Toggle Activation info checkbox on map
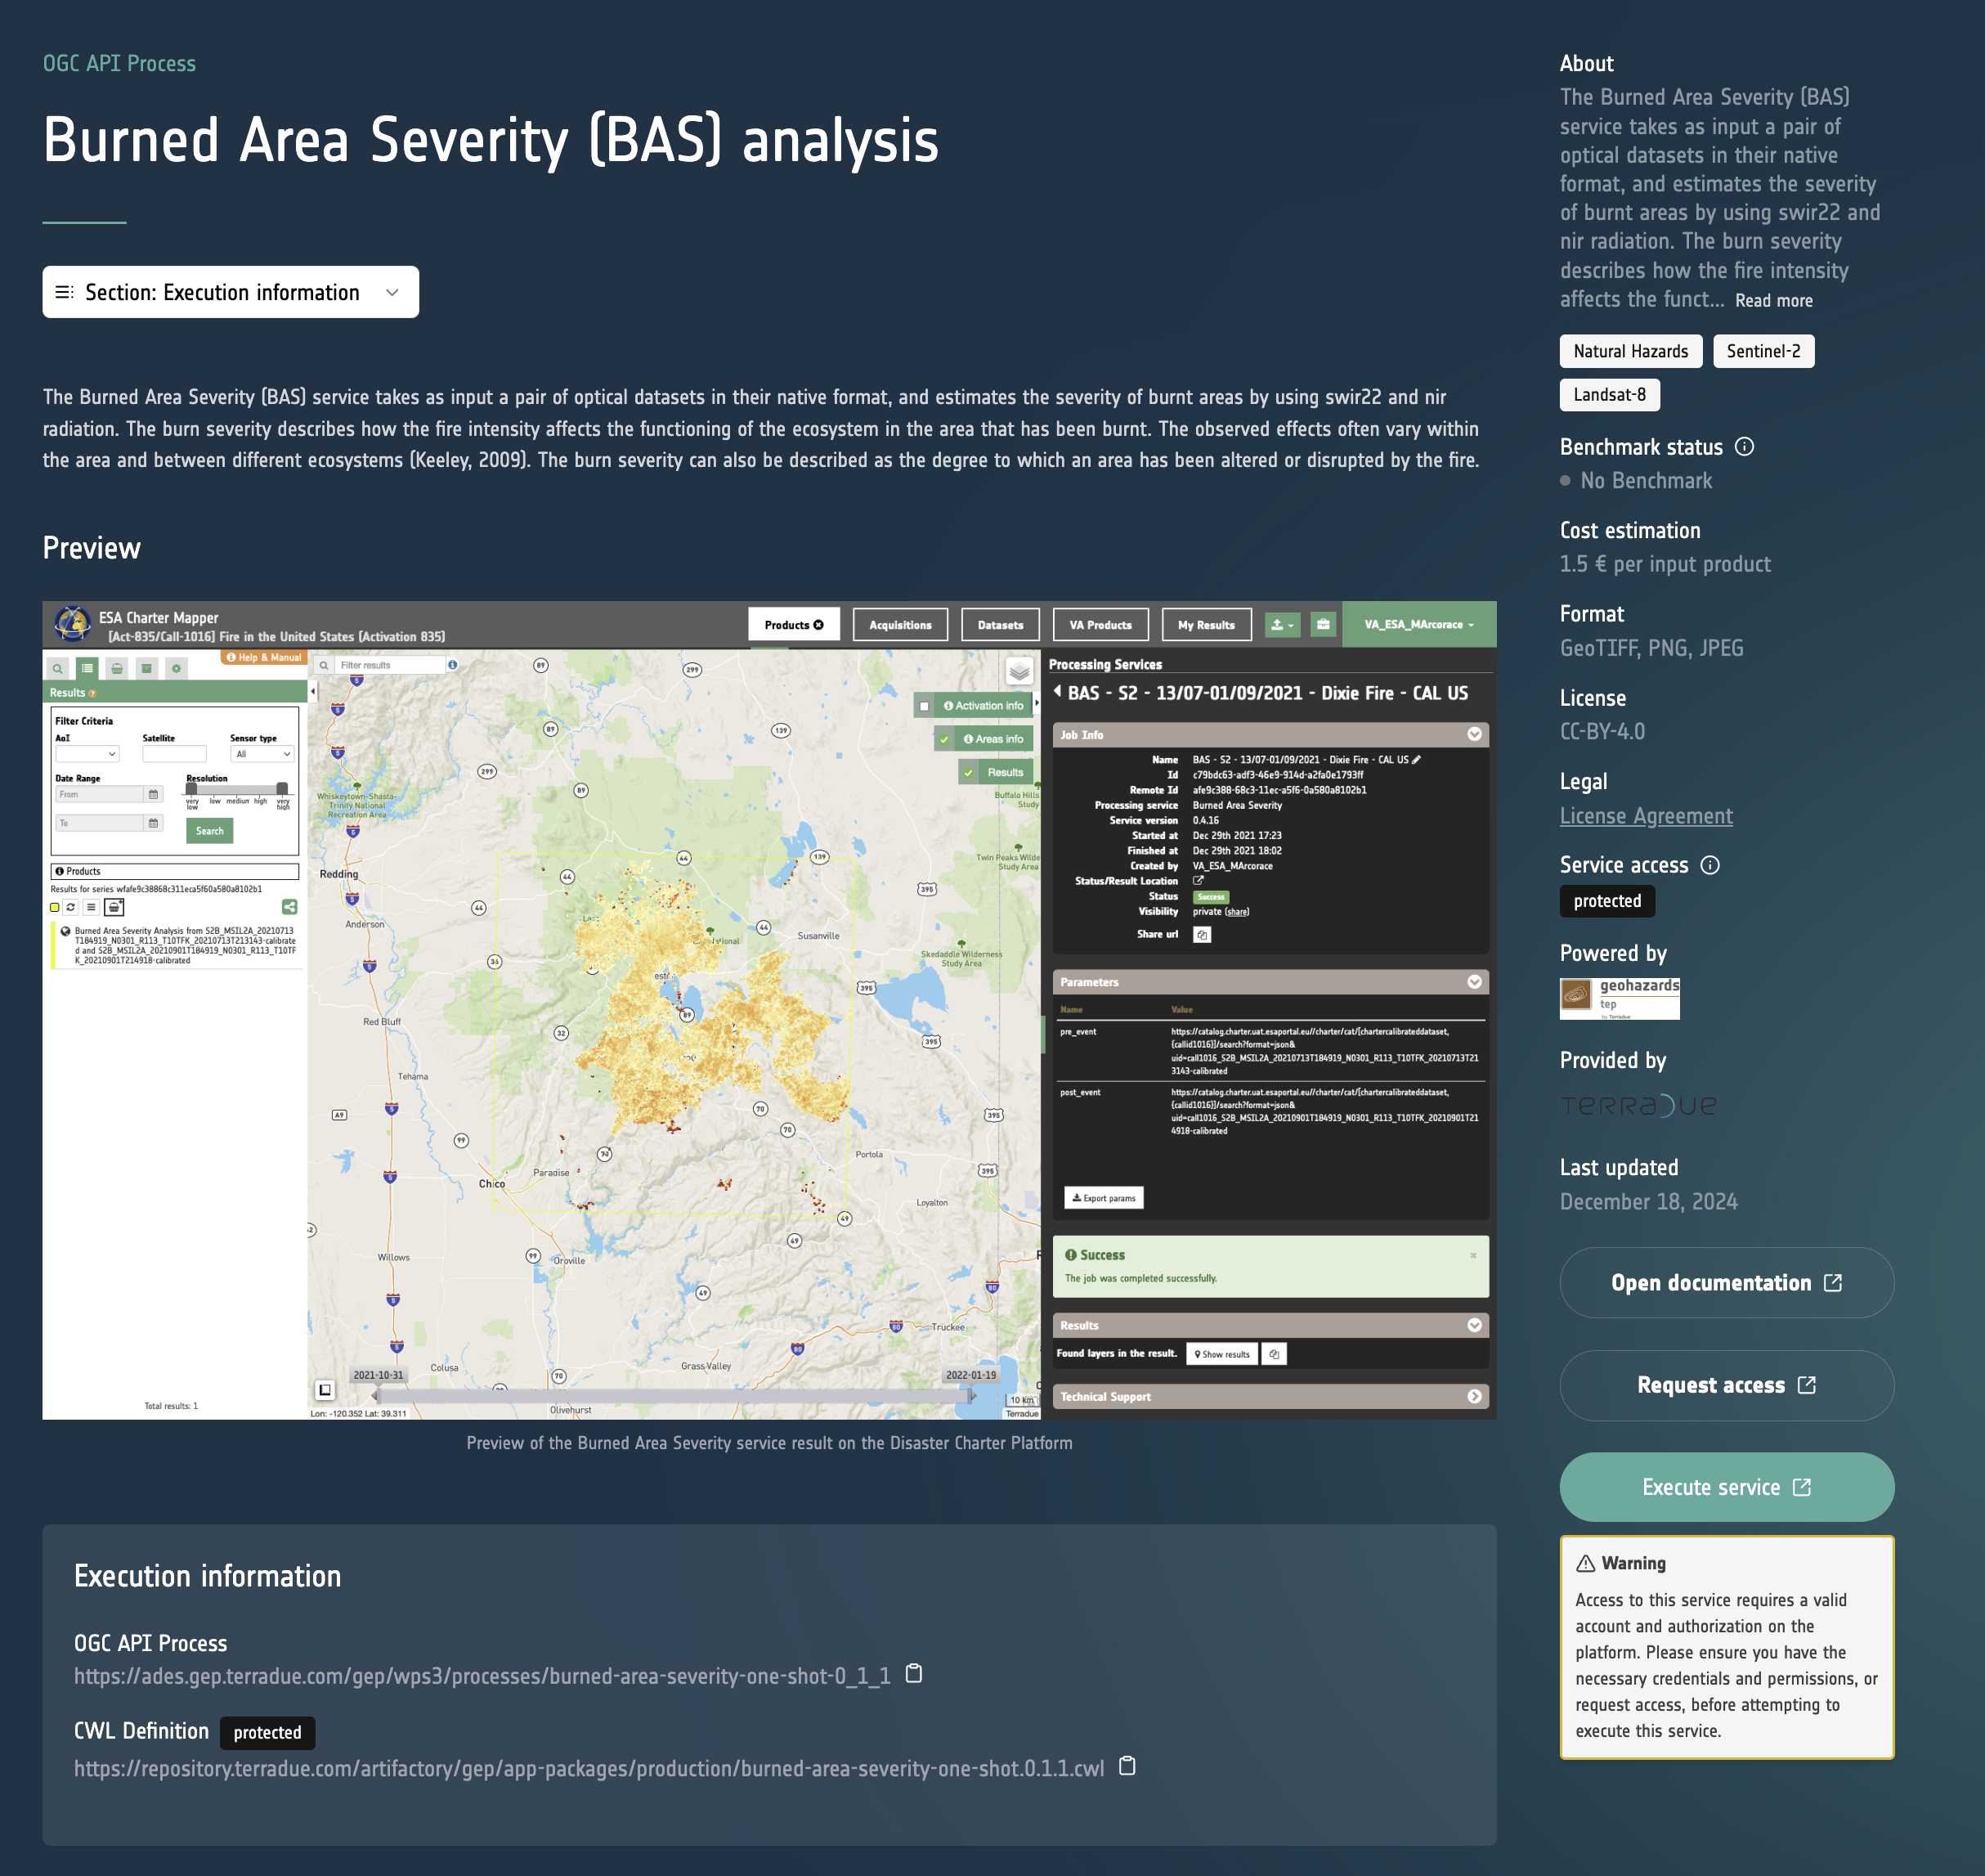 coord(925,706)
